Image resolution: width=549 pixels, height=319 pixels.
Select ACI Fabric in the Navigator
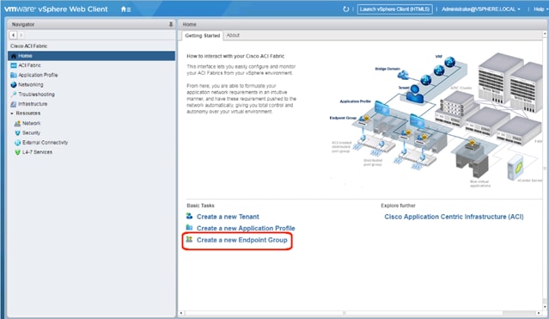click(29, 65)
